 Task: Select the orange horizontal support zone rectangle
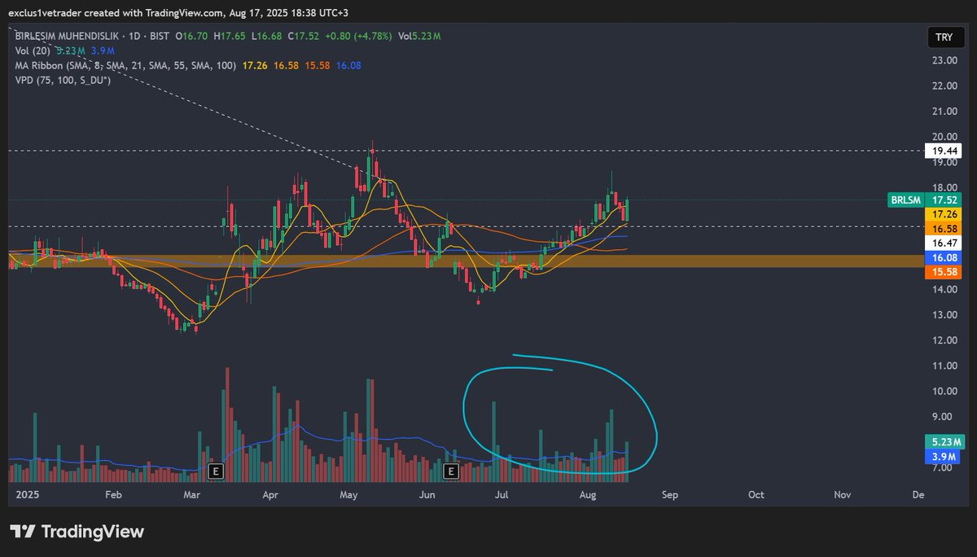pos(466,261)
